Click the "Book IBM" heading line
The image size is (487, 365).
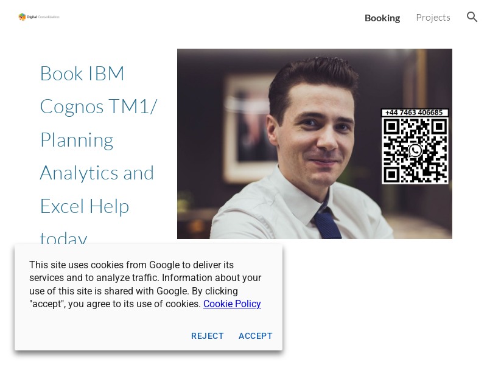[82, 74]
